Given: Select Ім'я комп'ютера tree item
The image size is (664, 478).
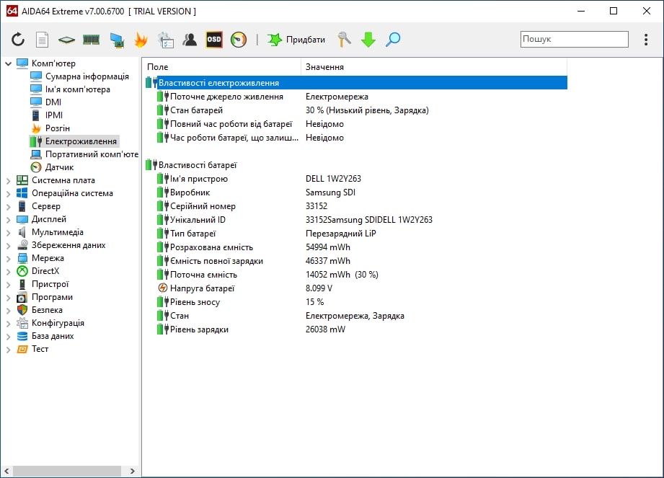Looking at the screenshot, I should pyautogui.click(x=77, y=89).
